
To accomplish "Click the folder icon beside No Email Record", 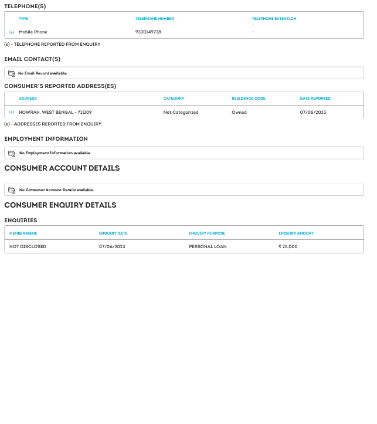I will (x=12, y=73).
